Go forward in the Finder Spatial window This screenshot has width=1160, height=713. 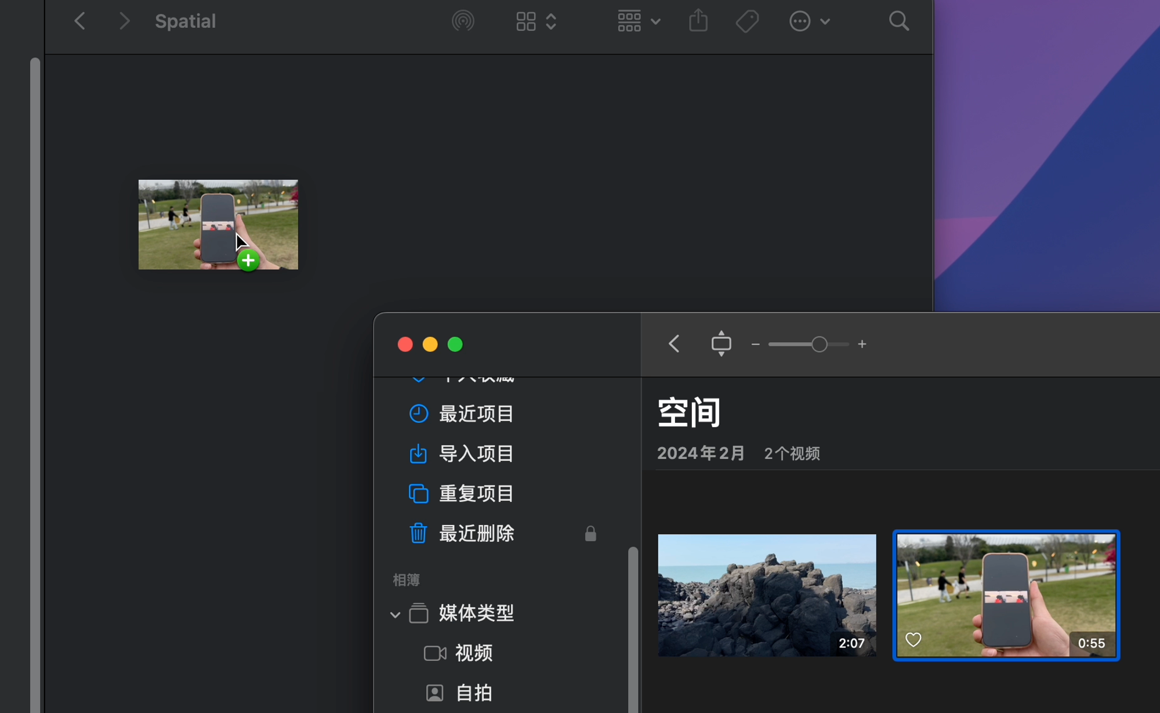coord(124,21)
